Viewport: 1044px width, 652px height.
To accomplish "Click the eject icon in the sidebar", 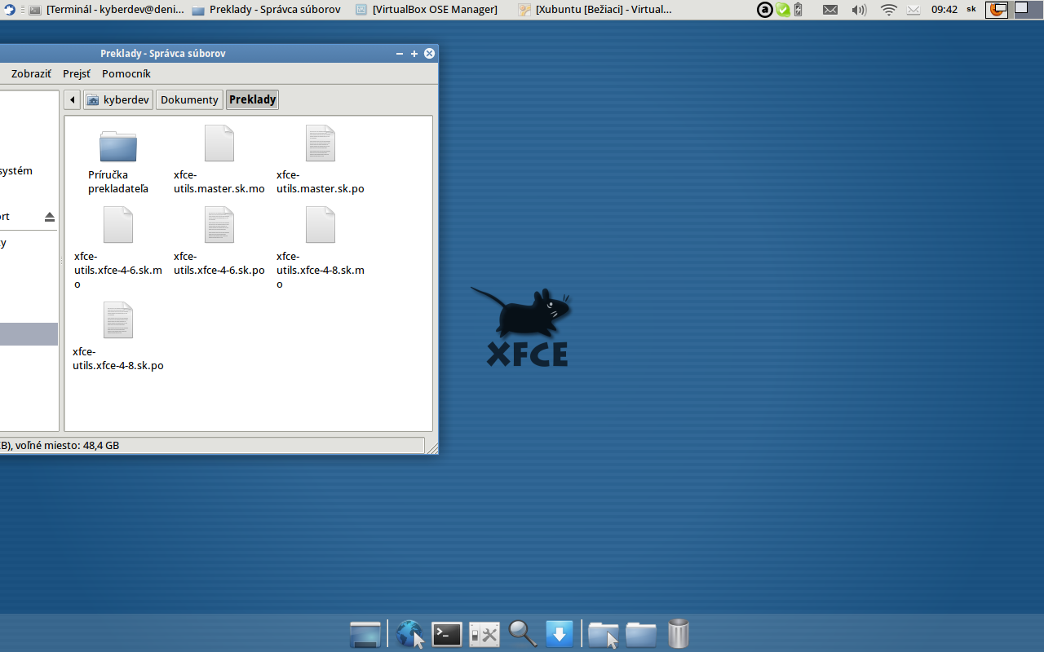I will 50,217.
